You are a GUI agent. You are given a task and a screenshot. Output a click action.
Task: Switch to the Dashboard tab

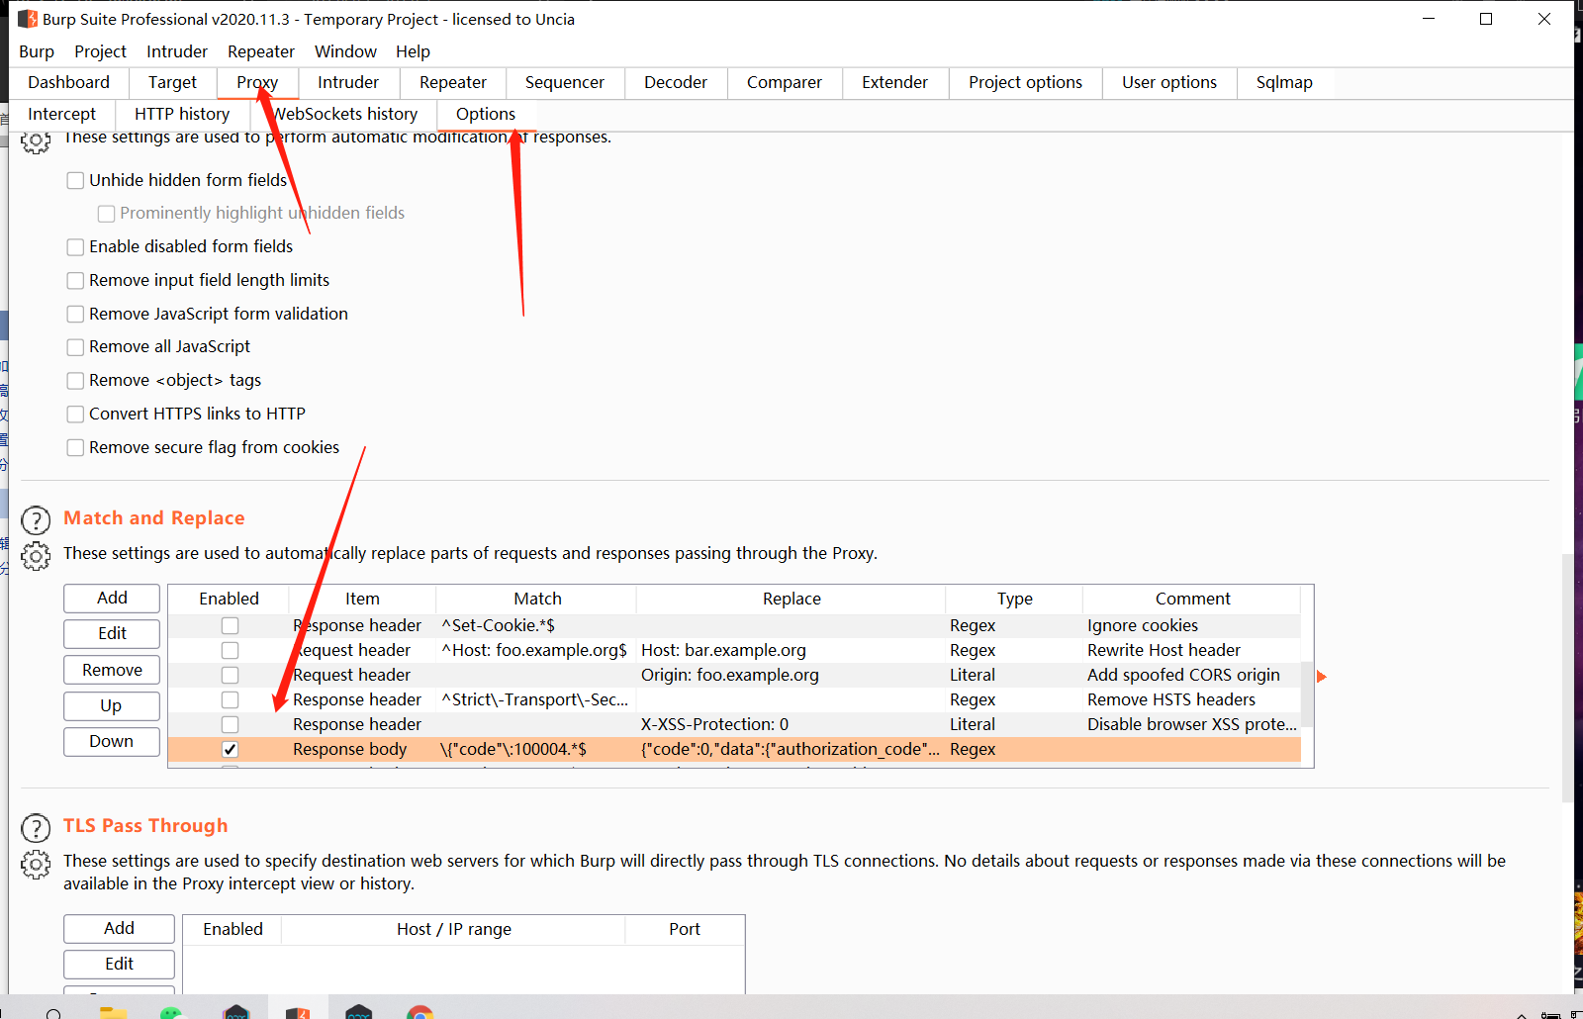click(69, 82)
